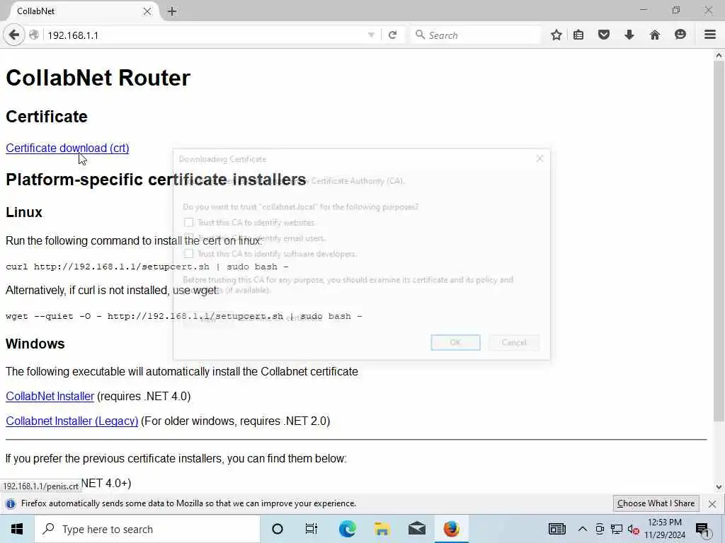Image resolution: width=725 pixels, height=543 pixels.
Task: Open File Explorer from the taskbar
Action: 382,529
